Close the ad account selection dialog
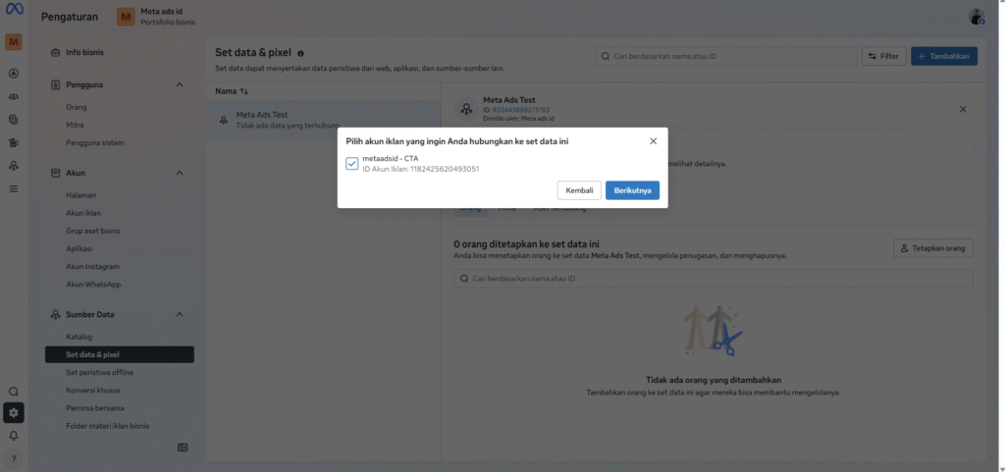Viewport: 1005px width, 472px height. 654,141
